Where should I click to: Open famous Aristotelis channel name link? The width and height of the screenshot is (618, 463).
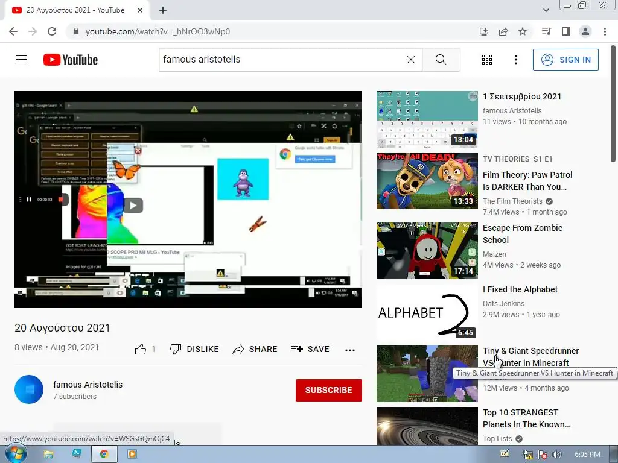pyautogui.click(x=88, y=385)
